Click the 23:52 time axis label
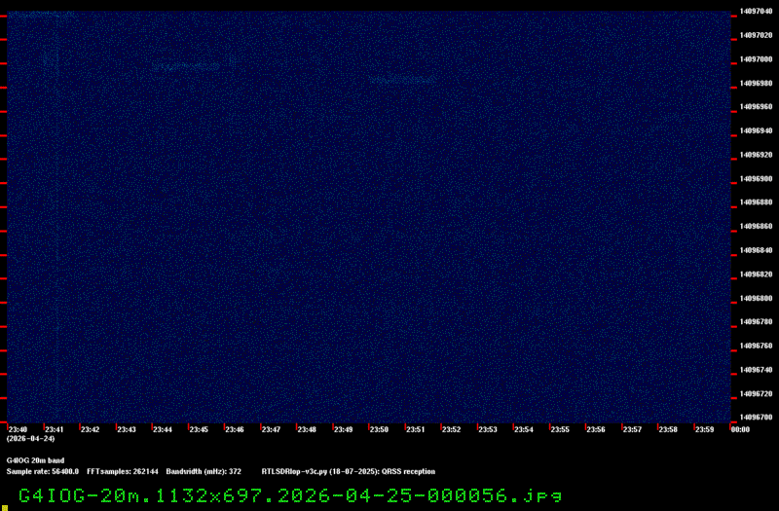Screen dimensions: 779x511 pyautogui.click(x=451, y=429)
